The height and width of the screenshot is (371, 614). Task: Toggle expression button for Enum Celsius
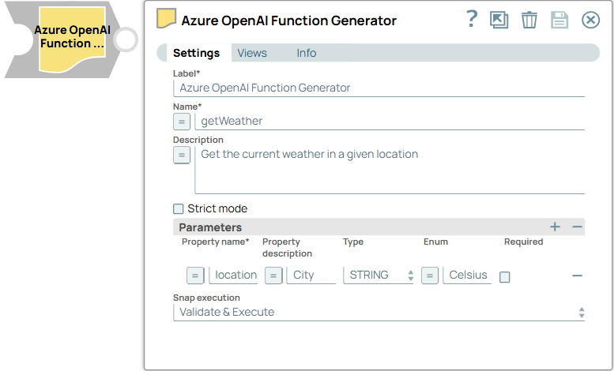point(430,275)
